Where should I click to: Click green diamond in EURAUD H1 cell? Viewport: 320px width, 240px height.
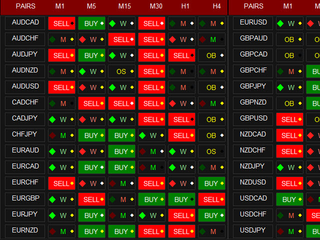tap(172, 151)
